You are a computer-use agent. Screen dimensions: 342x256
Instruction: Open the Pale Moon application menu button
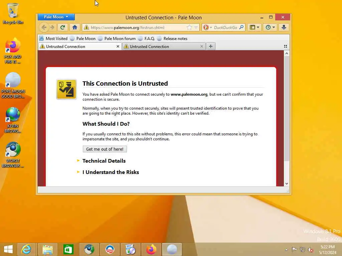click(x=56, y=17)
